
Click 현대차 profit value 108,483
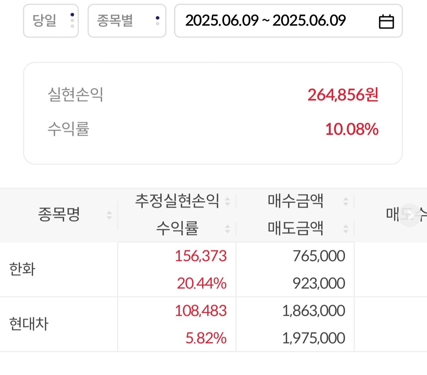(x=201, y=311)
